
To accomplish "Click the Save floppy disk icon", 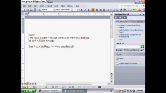I will click(31, 10).
